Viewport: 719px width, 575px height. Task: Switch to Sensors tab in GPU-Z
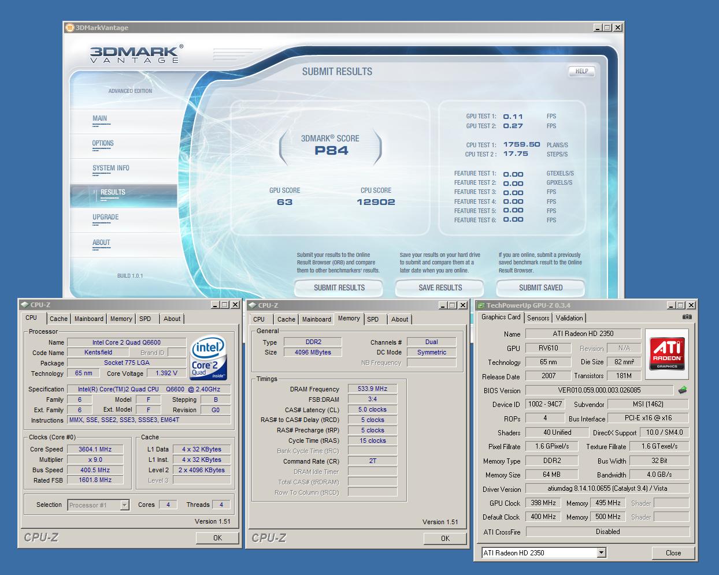(538, 318)
